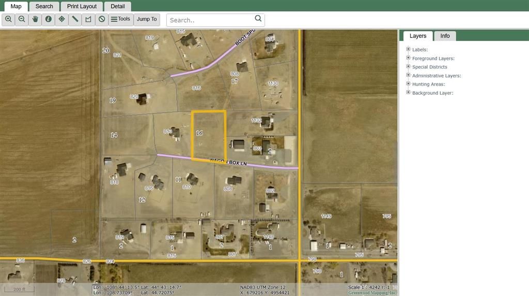Open the Info tab in side panel
Screen dimensions: 529x296
point(445,36)
